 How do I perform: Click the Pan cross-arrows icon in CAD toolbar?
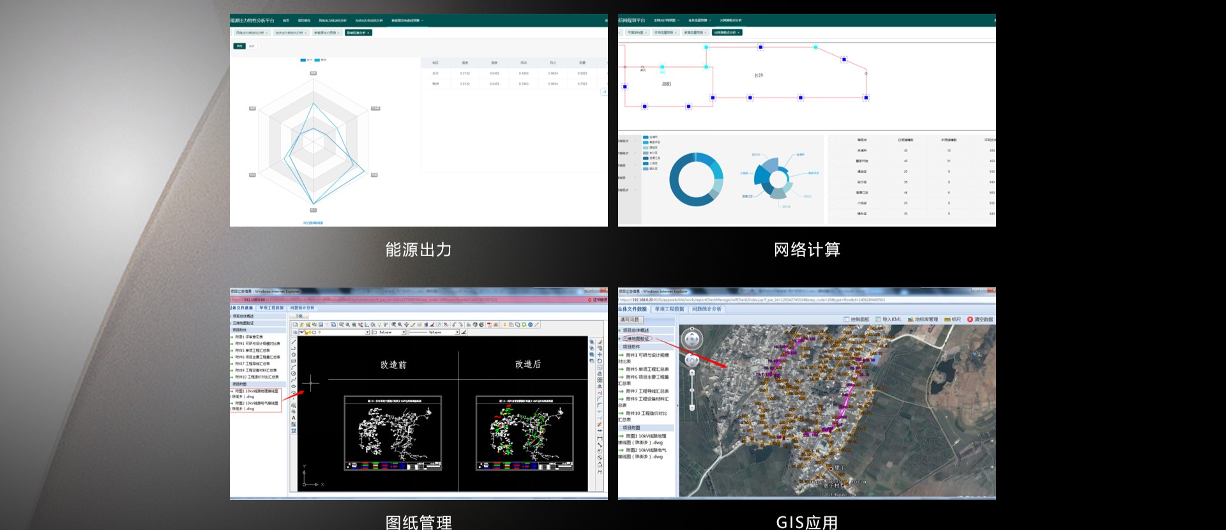pyautogui.click(x=407, y=324)
